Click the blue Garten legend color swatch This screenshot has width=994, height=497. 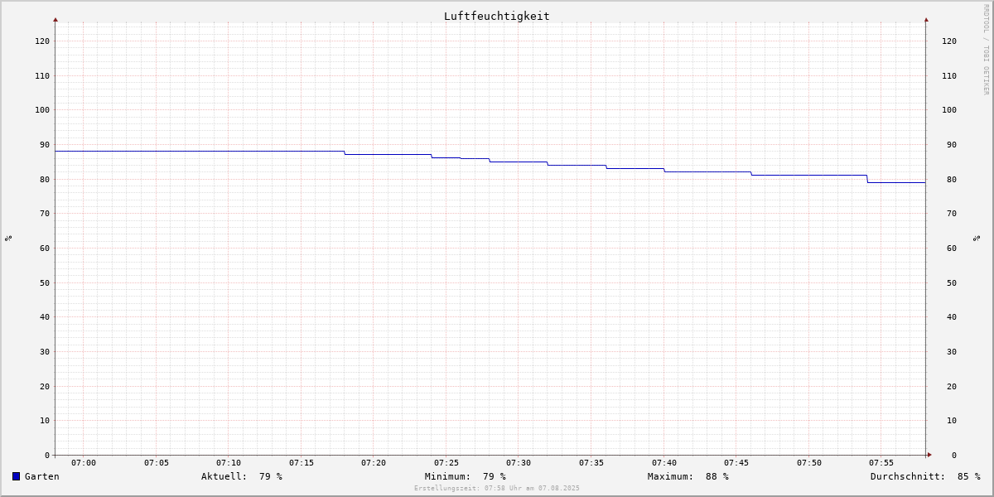(16, 476)
